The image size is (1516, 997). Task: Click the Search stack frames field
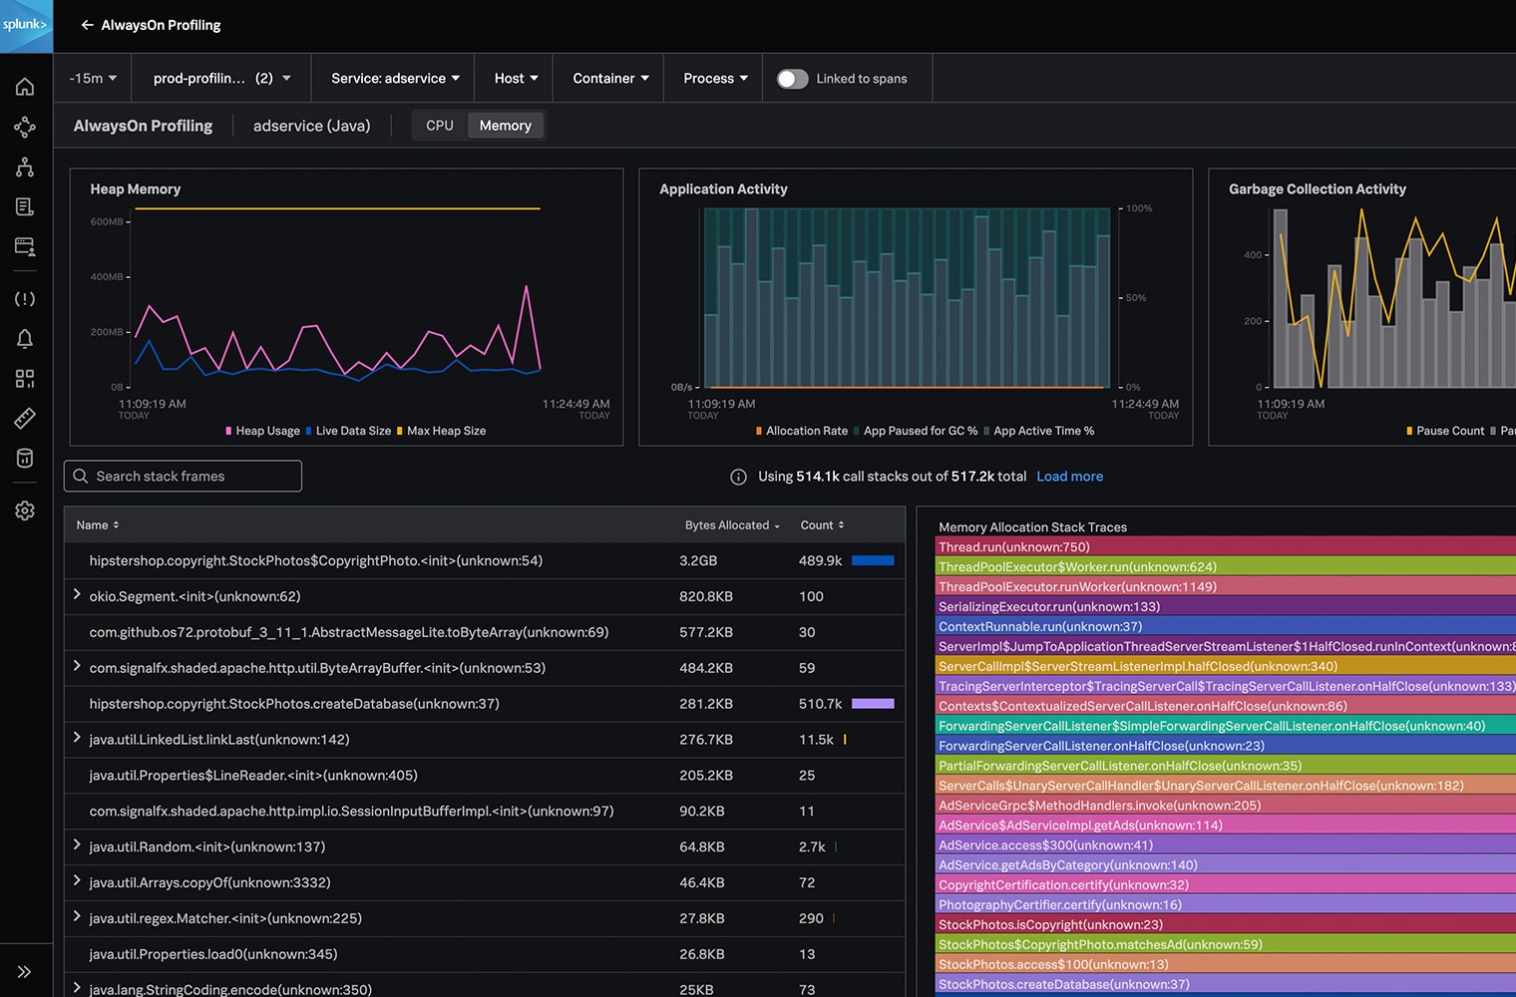[184, 477]
